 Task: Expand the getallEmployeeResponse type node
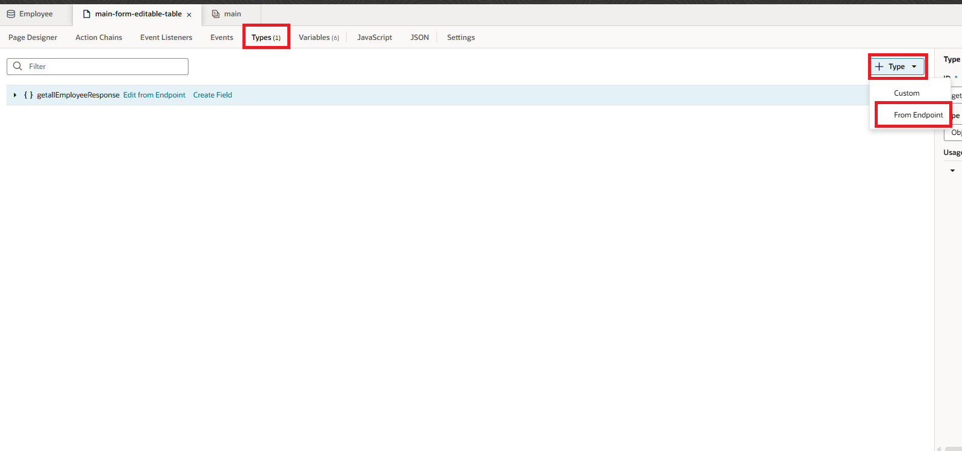15,95
